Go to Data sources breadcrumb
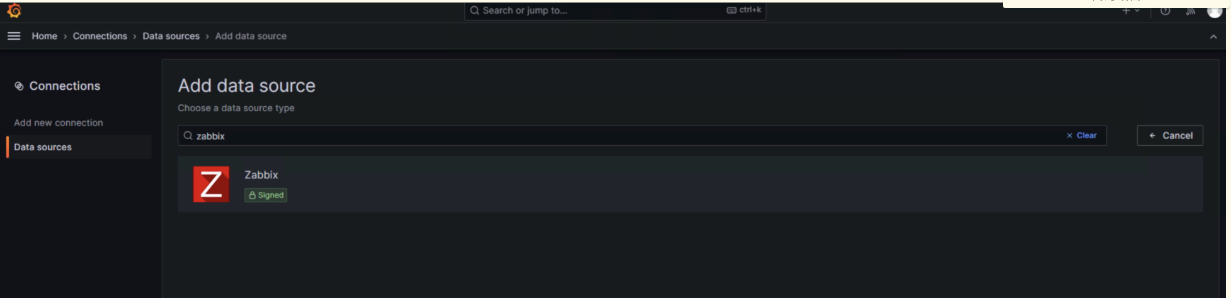 point(171,36)
